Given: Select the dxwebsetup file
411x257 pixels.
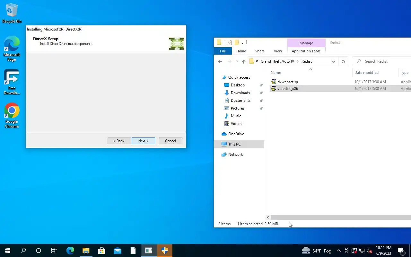Looking at the screenshot, I should [288, 82].
